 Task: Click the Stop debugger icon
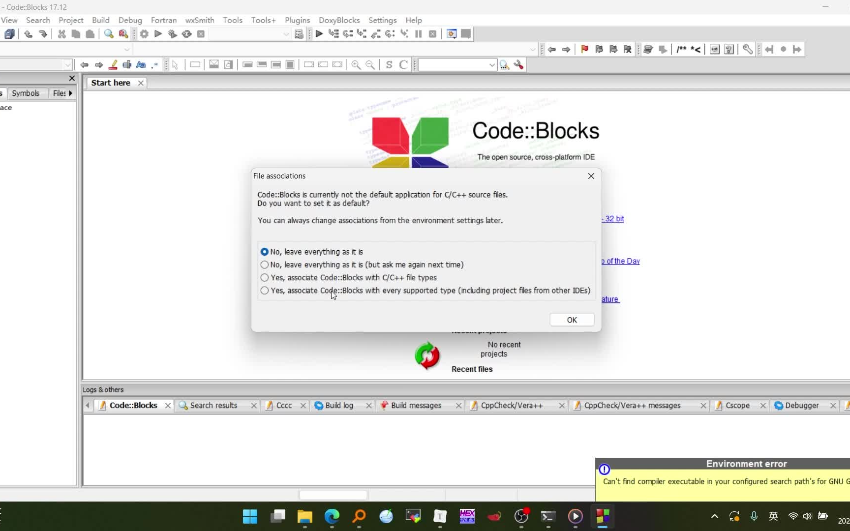[433, 34]
